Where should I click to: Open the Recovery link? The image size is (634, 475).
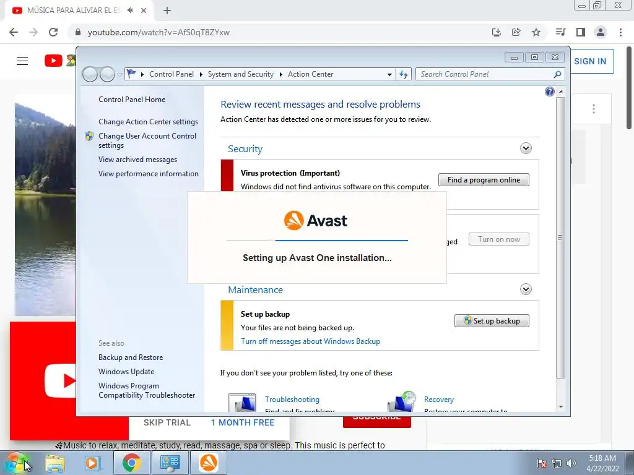(x=439, y=400)
